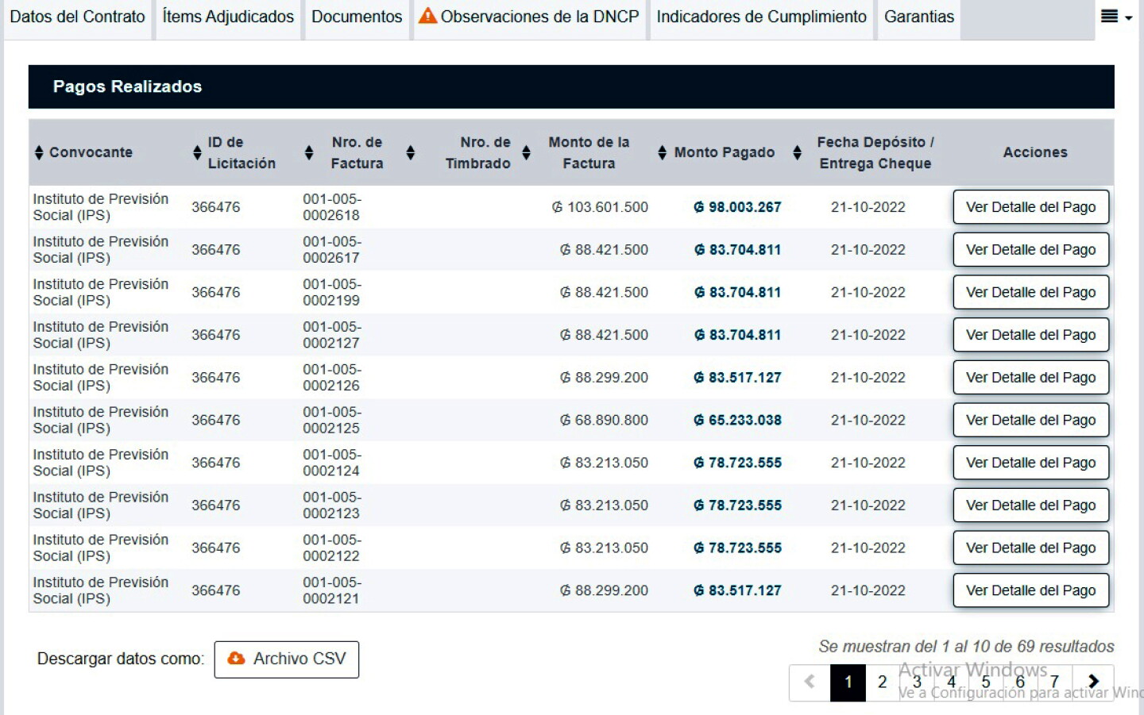Download data as Archivo CSV
The height and width of the screenshot is (715, 1144).
click(x=286, y=659)
